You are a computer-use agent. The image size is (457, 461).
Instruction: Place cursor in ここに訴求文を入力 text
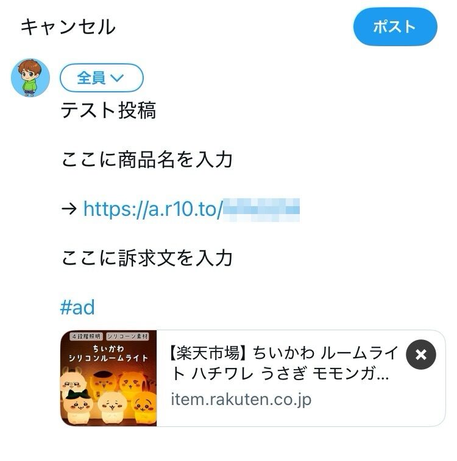(147, 258)
